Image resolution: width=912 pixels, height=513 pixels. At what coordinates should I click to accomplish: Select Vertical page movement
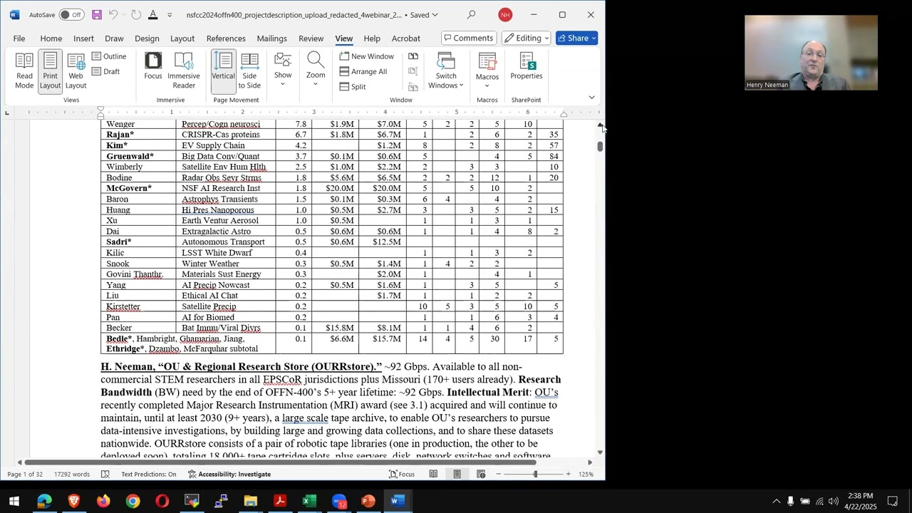223,71
